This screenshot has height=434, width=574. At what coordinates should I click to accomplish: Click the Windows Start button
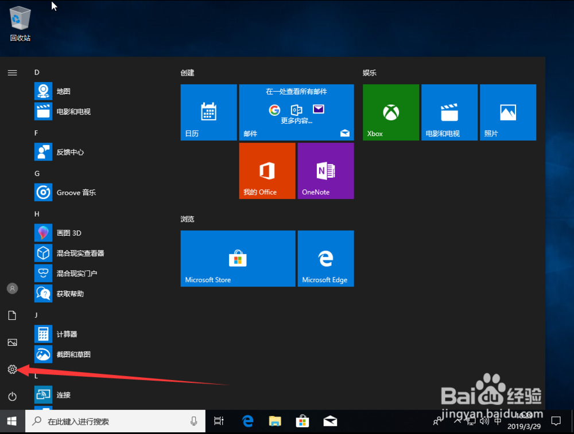(x=12, y=421)
